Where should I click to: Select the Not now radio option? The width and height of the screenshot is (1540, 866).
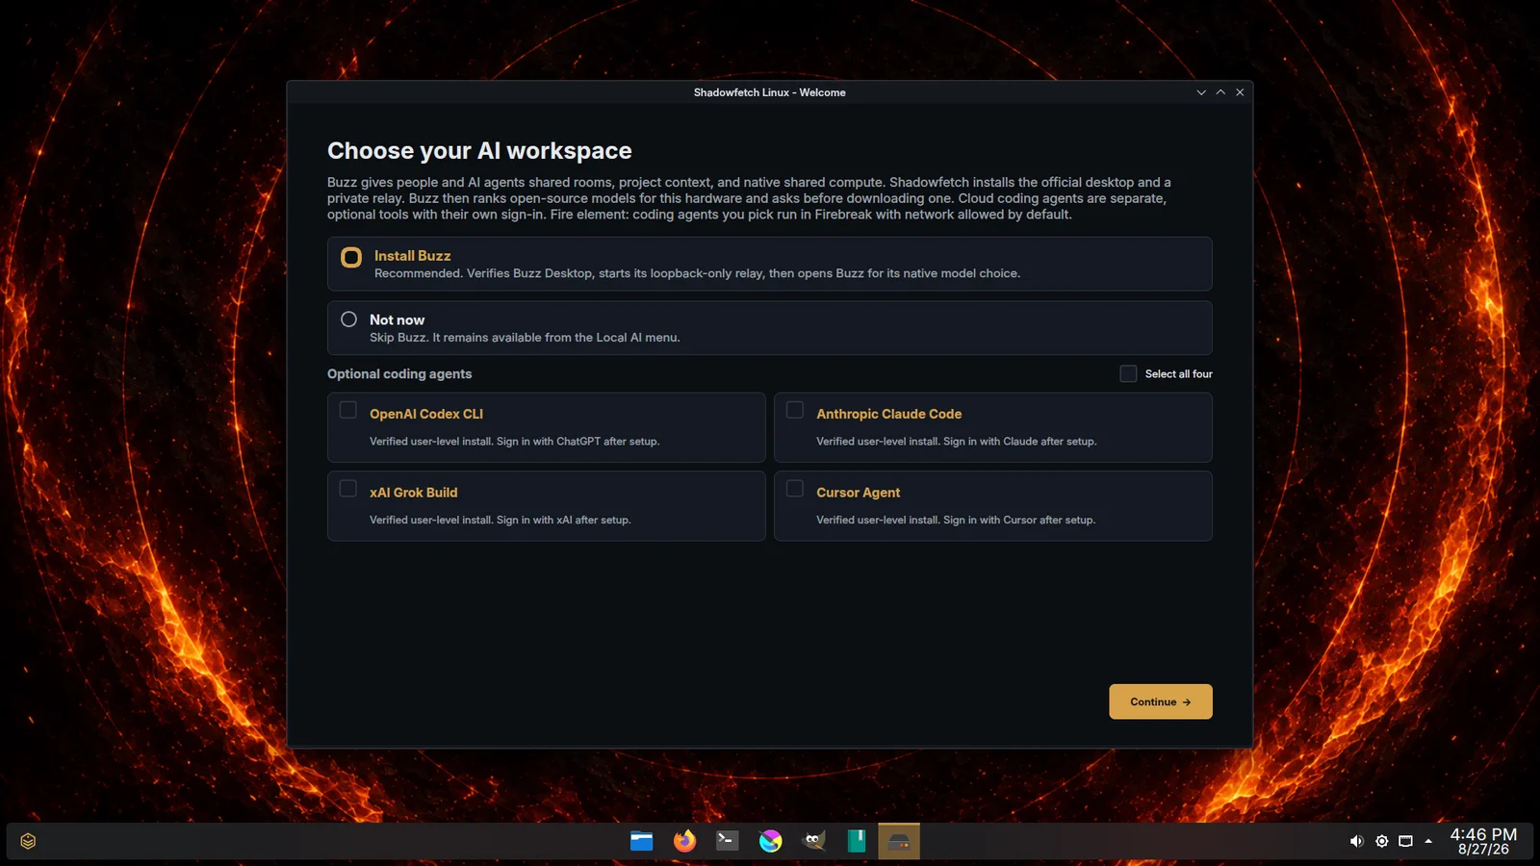tap(348, 319)
